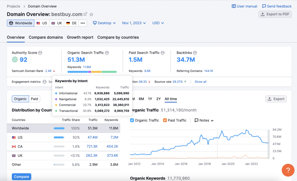This screenshot has width=297, height=181.
Task: Click UK flag in countries table
Action: (x=14, y=156)
